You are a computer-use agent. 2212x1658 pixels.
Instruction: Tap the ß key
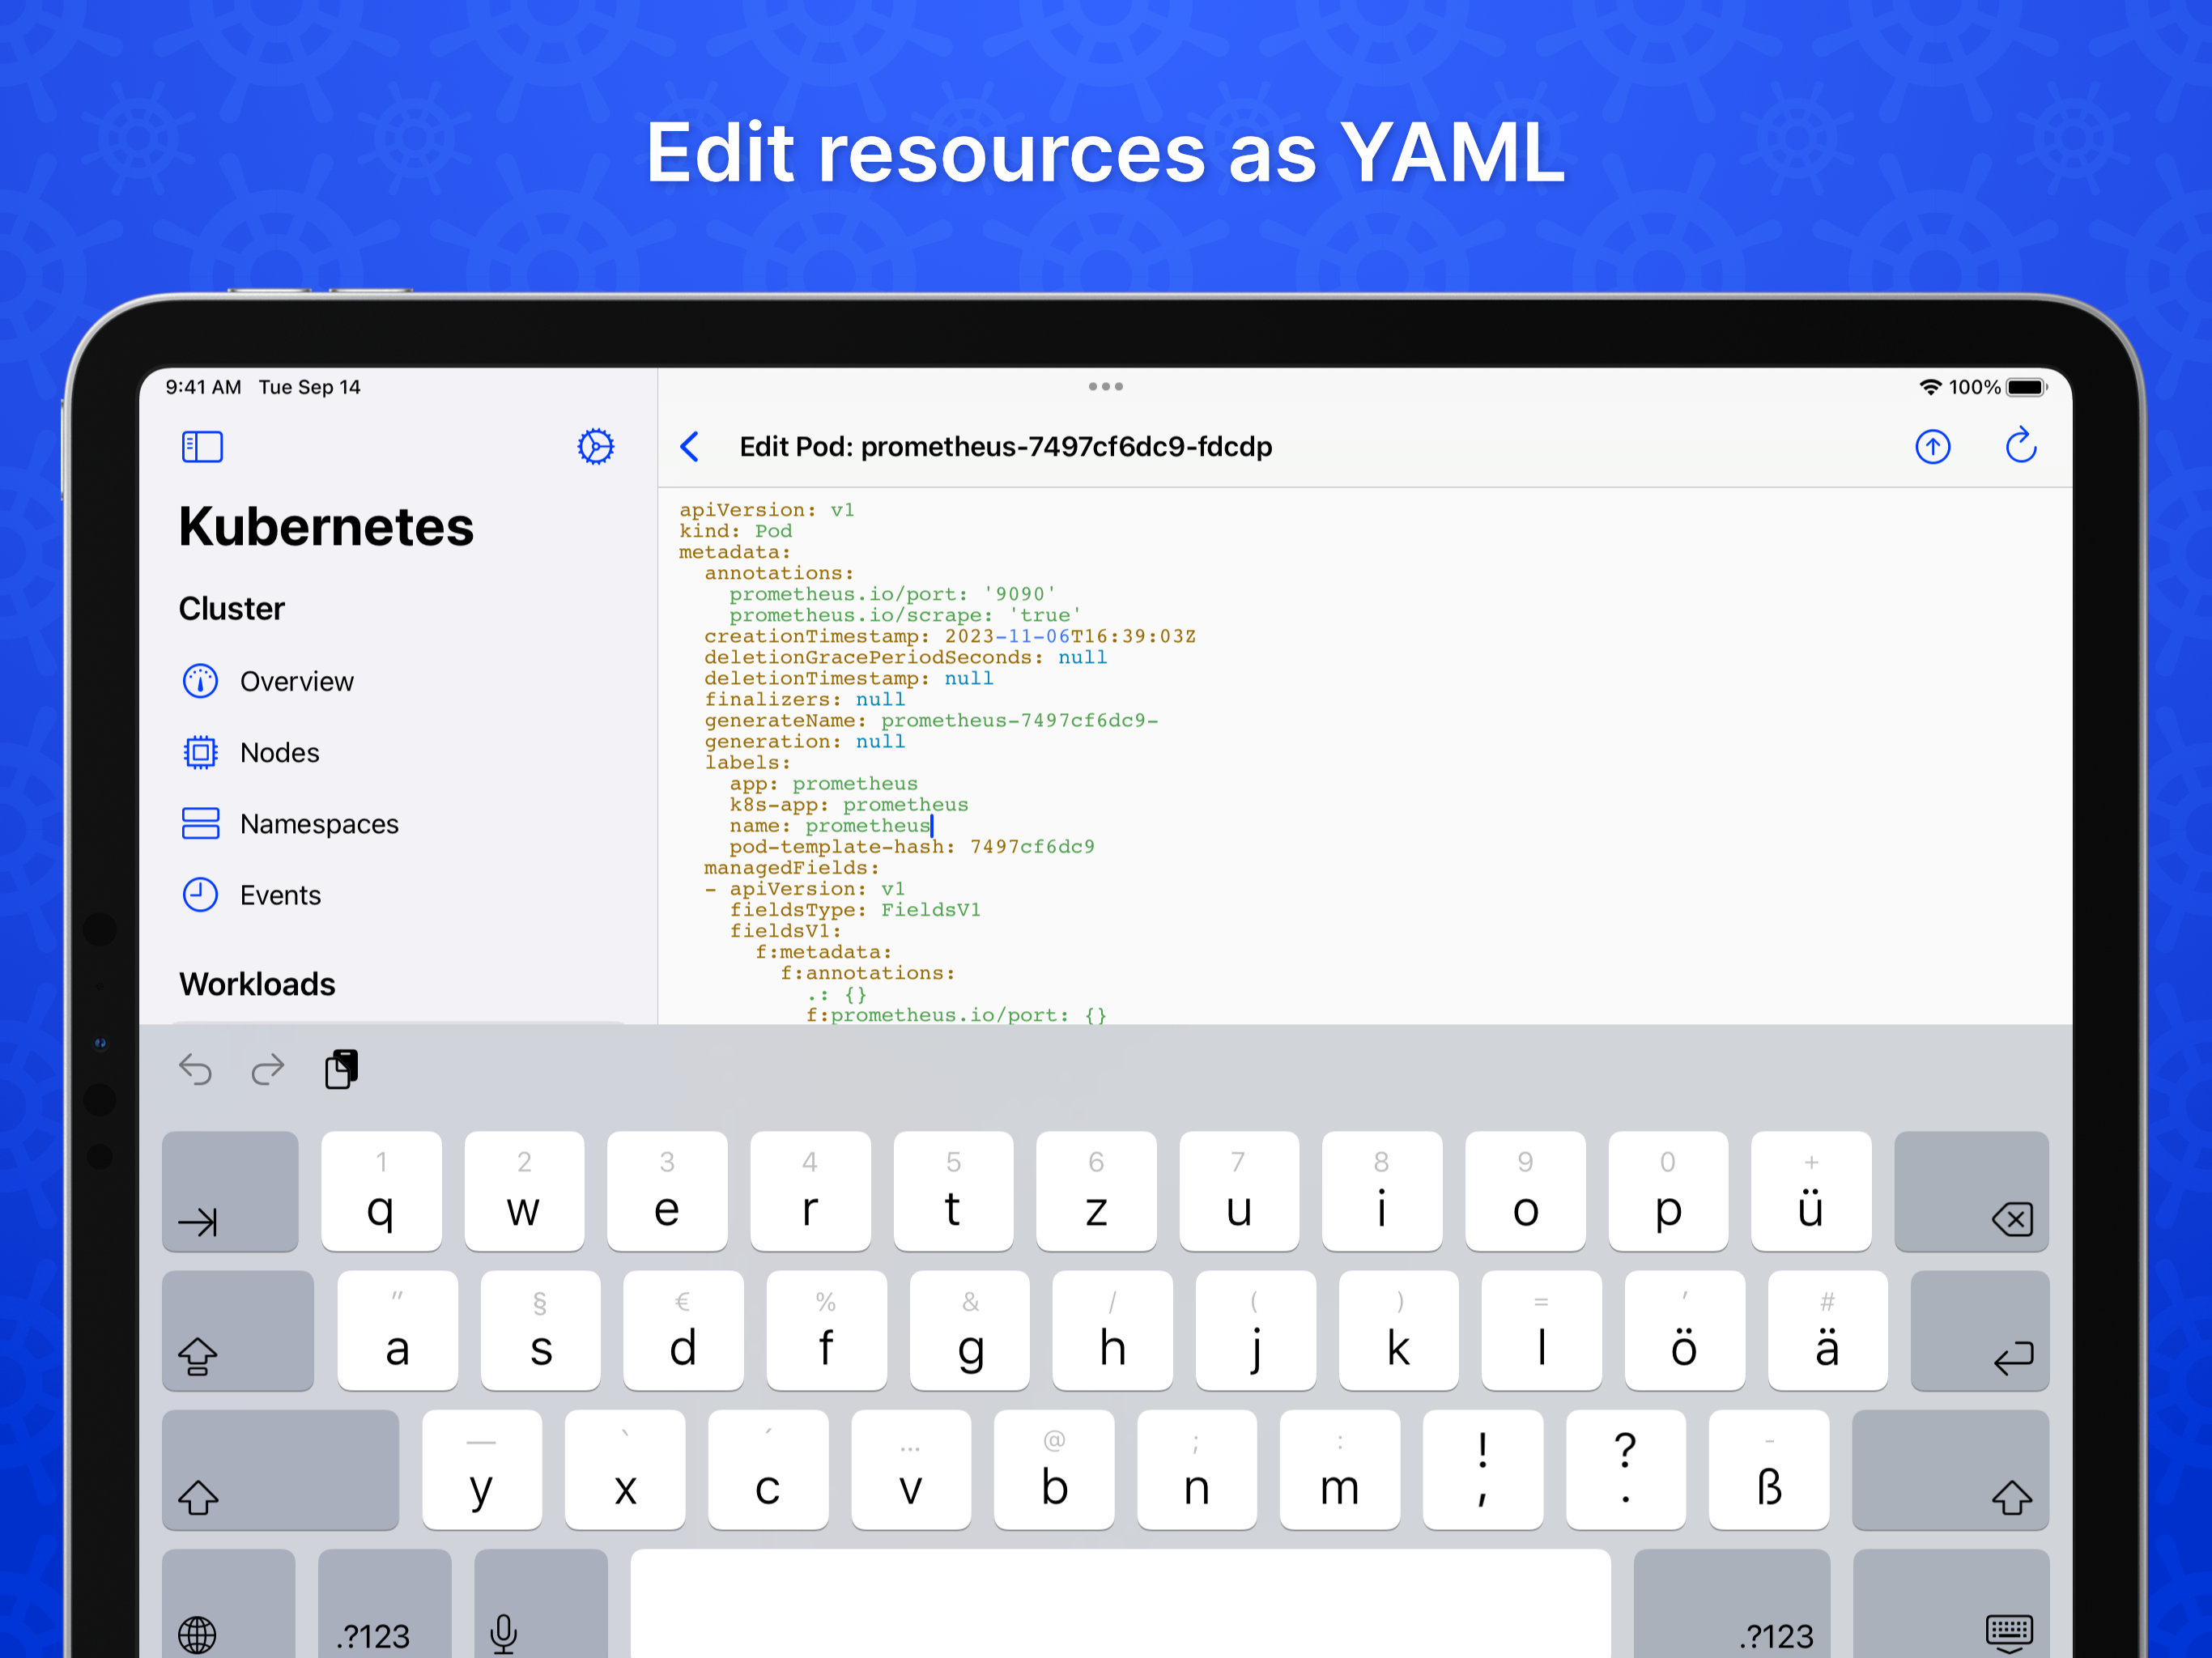(x=1768, y=1470)
